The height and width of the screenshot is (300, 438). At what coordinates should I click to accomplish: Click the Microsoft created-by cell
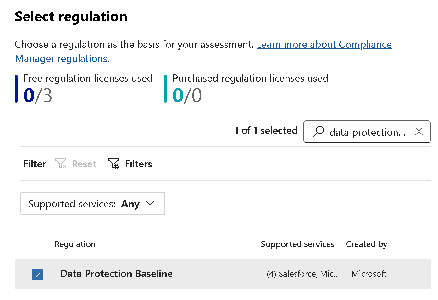369,274
